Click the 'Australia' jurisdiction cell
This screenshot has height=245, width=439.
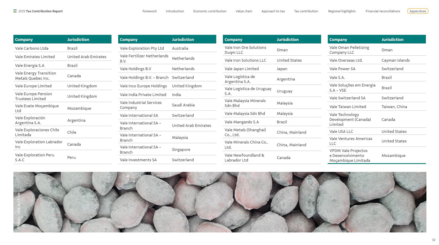(x=180, y=48)
